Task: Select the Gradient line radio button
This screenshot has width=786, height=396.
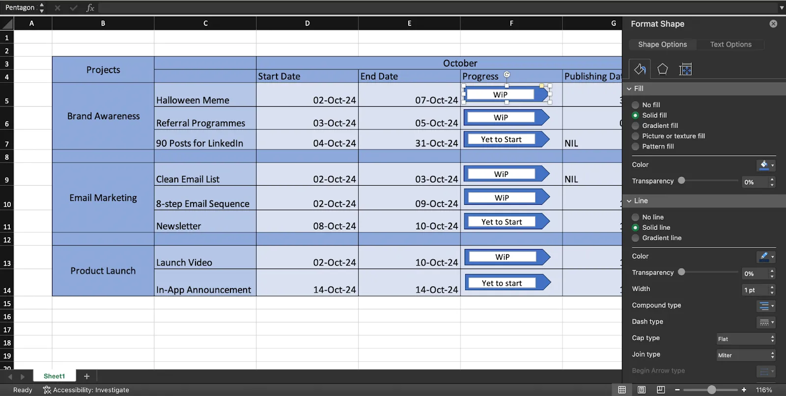Action: 635,238
